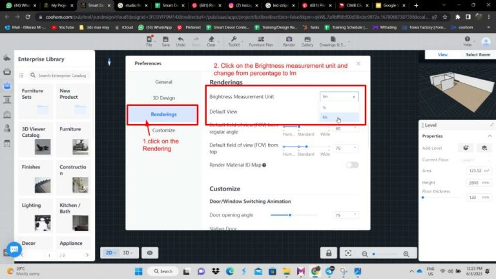This screenshot has height=279, width=496.
Task: Open the Help question mark icon
Action: coord(467,41)
